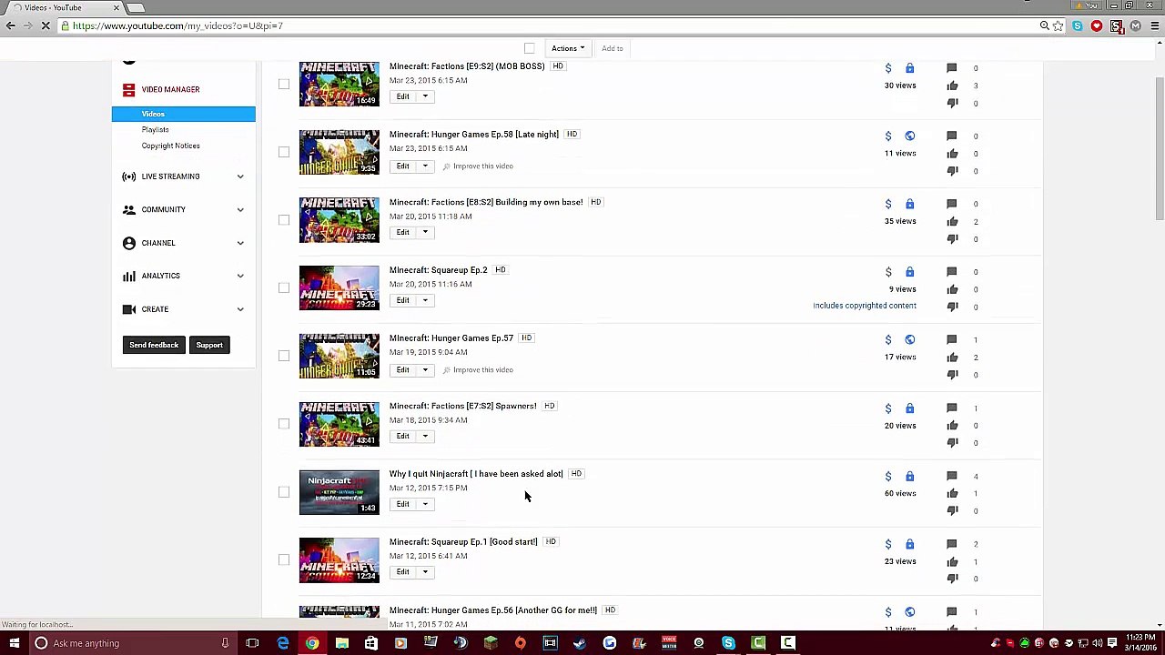Click the Channel person icon in sidebar

[129, 243]
